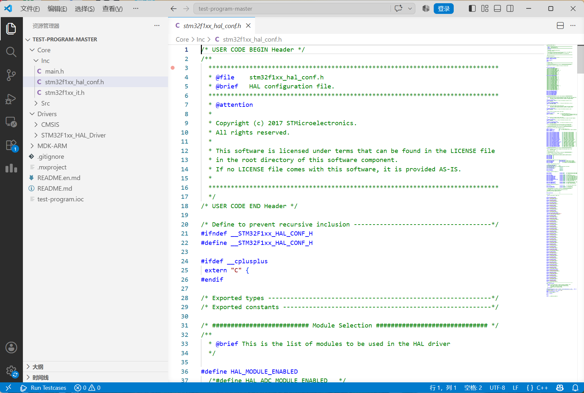Open the bar chart activity bar icon
This screenshot has width=584, height=393.
11,168
